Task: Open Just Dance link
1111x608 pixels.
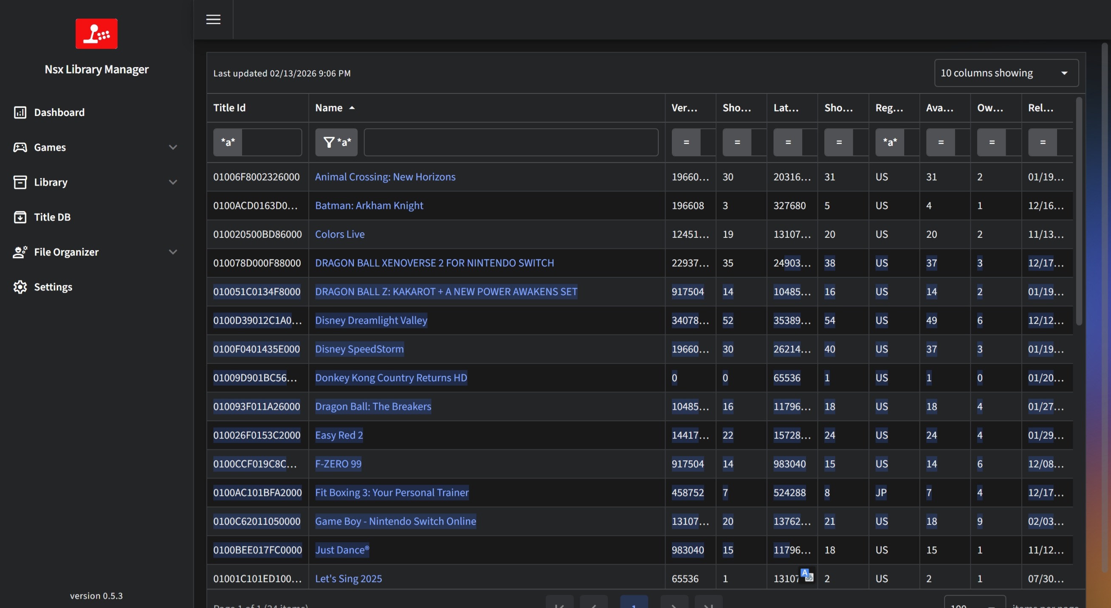Action: pos(342,550)
